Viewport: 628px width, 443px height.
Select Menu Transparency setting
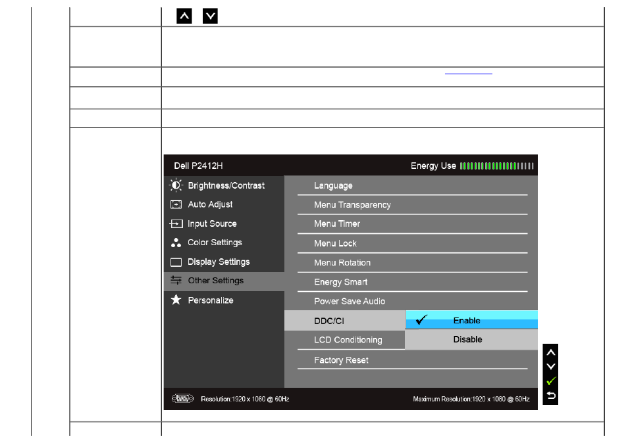click(413, 204)
